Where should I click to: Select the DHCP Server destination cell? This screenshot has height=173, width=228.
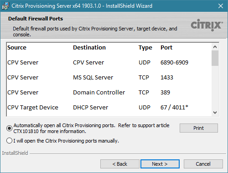(91, 107)
